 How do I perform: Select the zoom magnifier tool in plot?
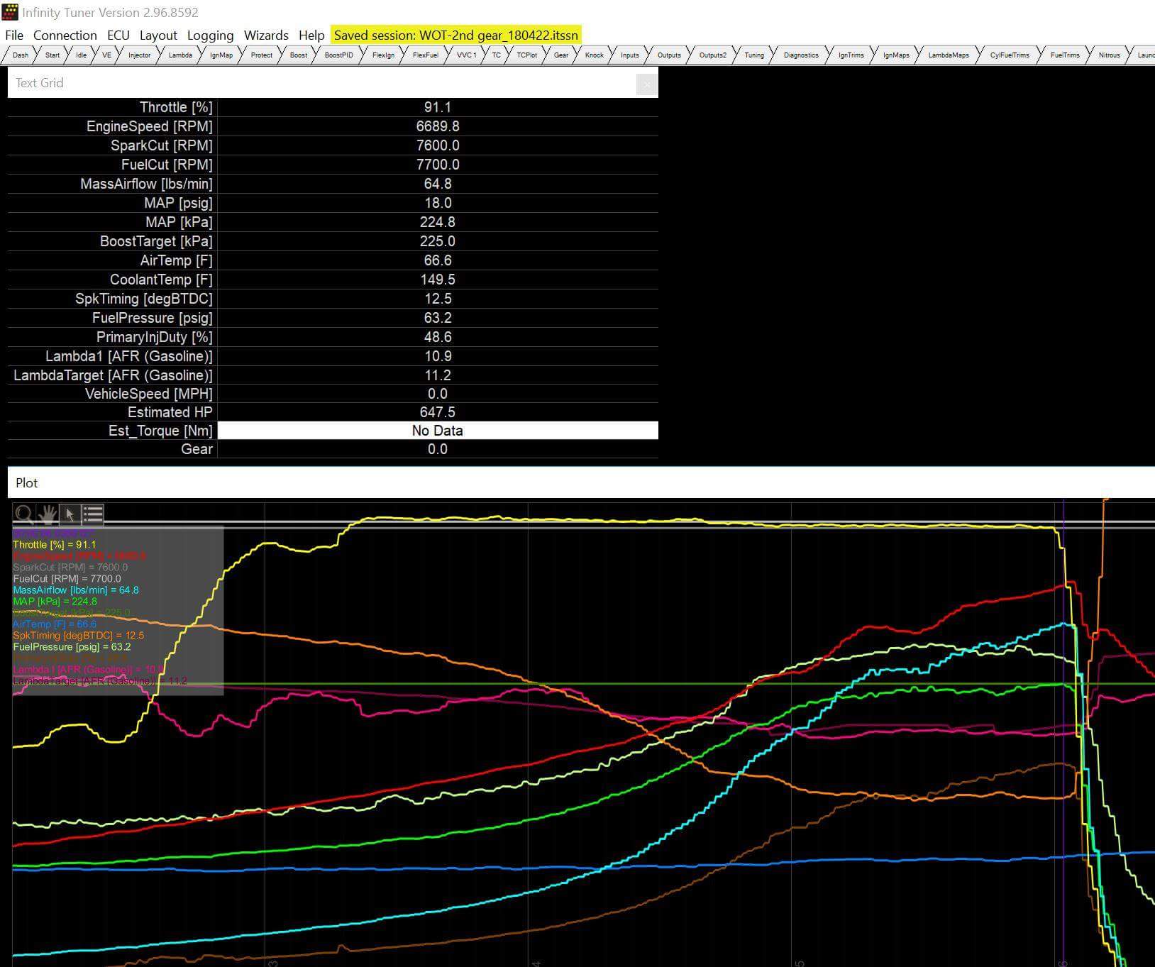coord(24,514)
